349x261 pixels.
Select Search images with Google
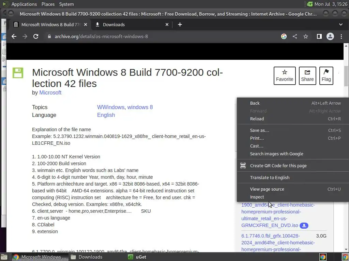(293, 154)
